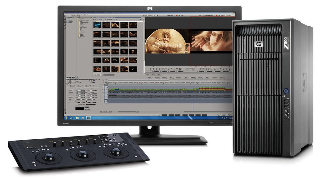Select the active Avid application taskbar button
The width and height of the screenshot is (320, 179).
tap(88, 118)
